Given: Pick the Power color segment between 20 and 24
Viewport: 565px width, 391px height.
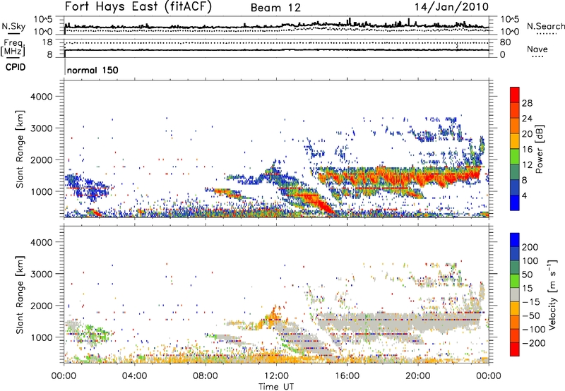Looking at the screenshot, I should [515, 126].
